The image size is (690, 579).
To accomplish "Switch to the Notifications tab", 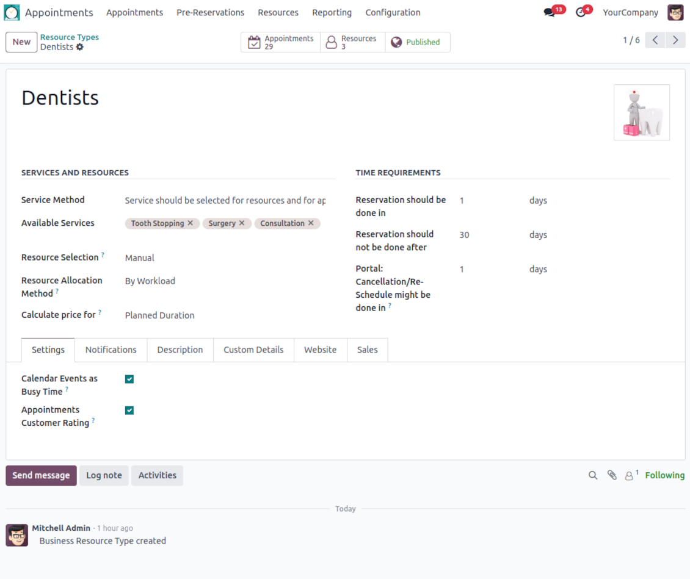I will tap(111, 350).
